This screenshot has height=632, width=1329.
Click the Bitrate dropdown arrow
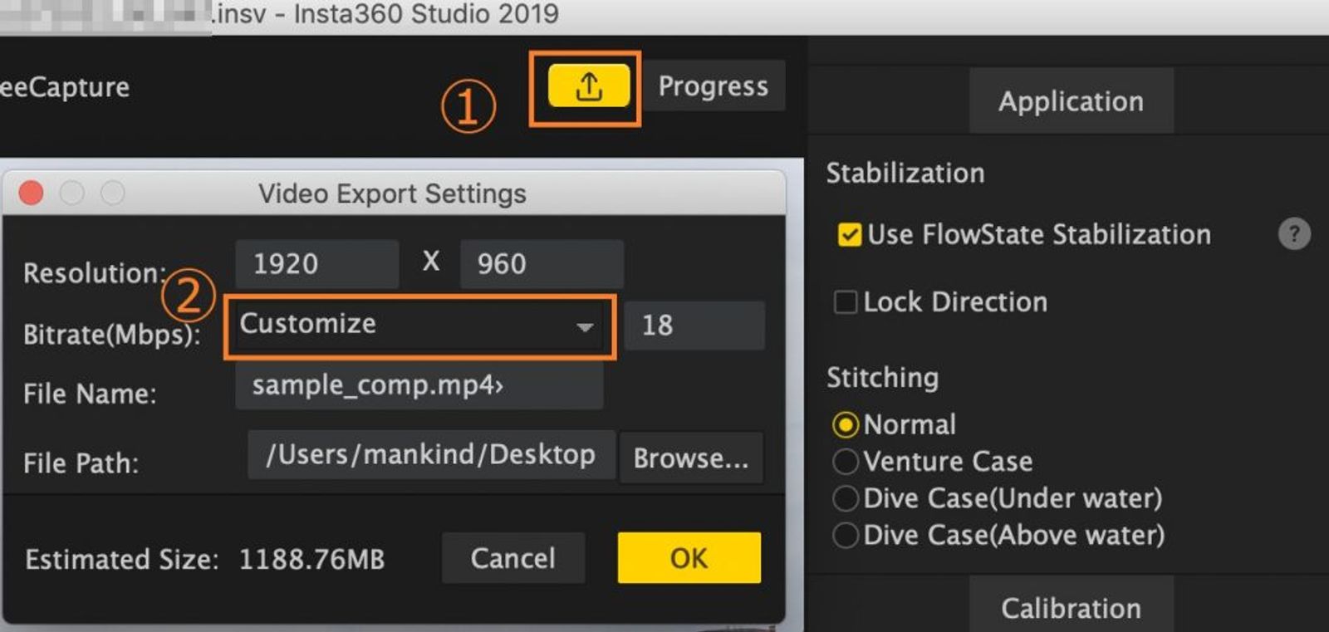[x=585, y=327]
